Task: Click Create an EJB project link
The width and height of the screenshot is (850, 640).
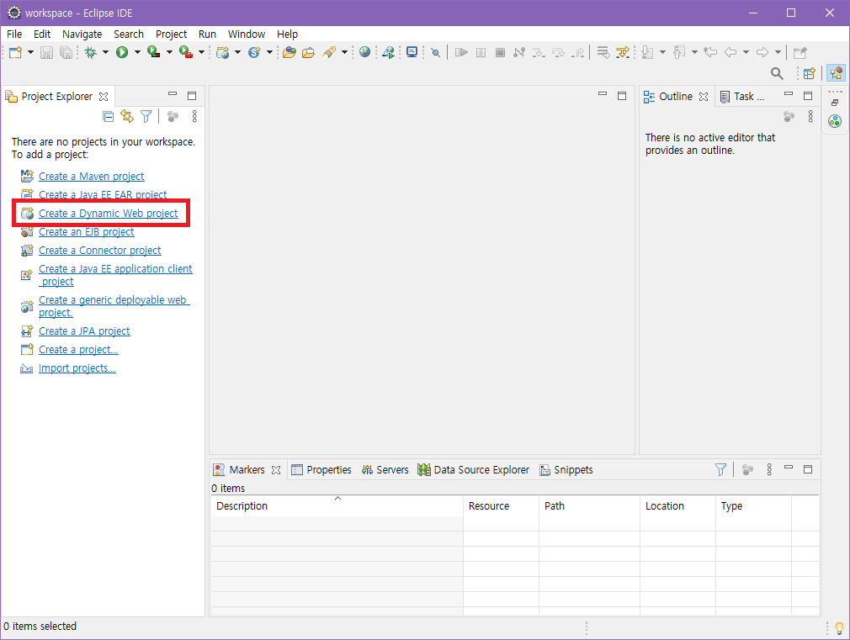Action: pos(86,232)
